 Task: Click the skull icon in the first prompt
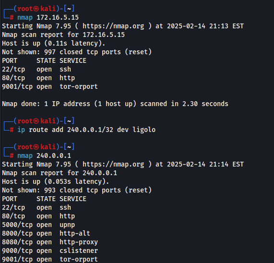coord(36,9)
